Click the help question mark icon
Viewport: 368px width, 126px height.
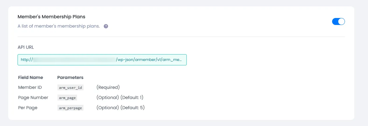[106, 26]
